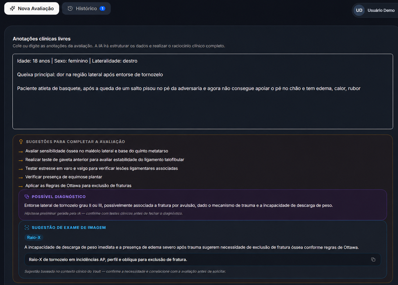The image size is (398, 285).
Task: Click suggestion 'Testar estresse em varo e valgo'
Action: pos(102,168)
